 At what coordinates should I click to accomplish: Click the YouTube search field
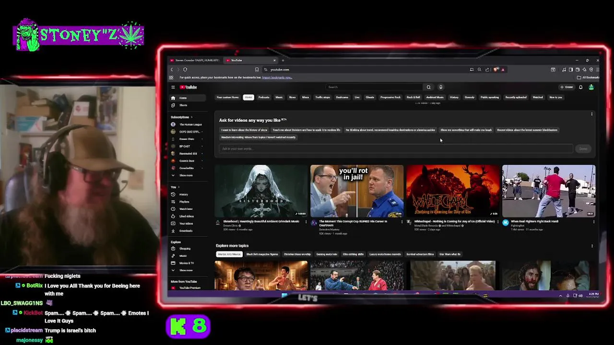(374, 87)
